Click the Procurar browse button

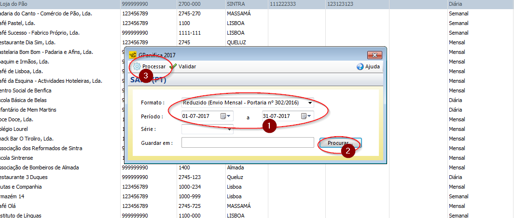click(x=340, y=143)
